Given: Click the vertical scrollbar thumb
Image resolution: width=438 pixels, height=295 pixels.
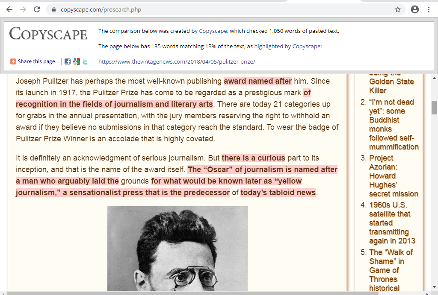Looking at the screenshot, I should [x=434, y=108].
